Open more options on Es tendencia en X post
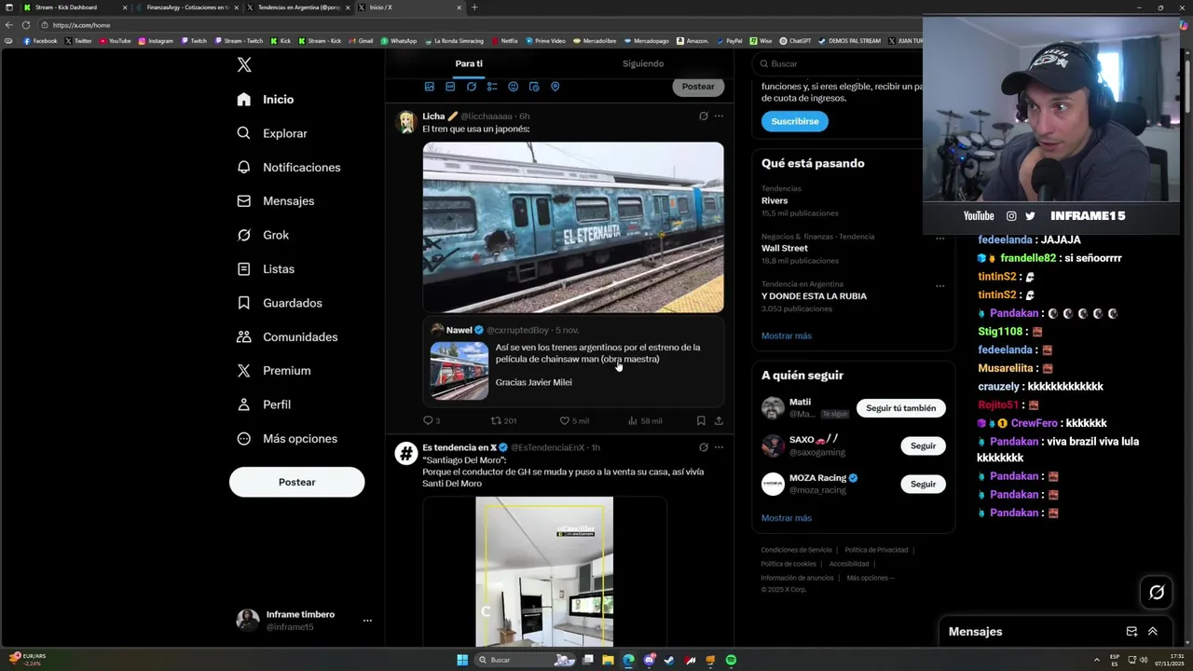The image size is (1193, 671). point(719,447)
